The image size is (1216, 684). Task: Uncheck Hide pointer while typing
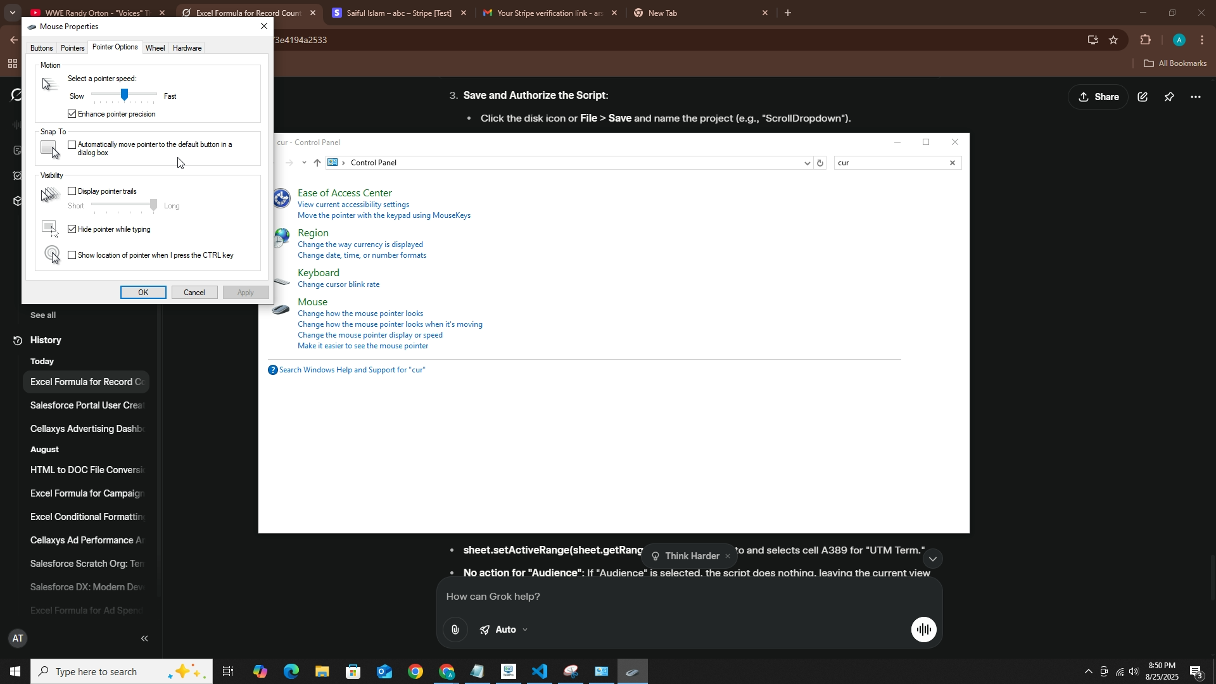pos(72,229)
